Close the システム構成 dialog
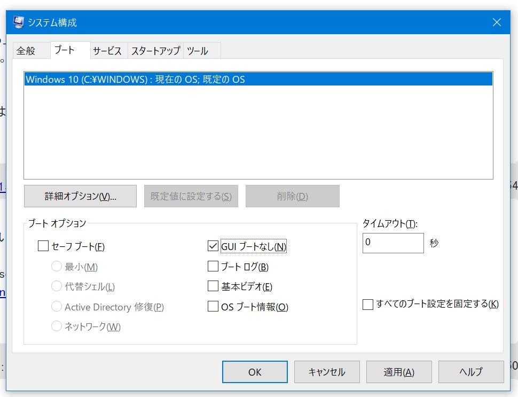This screenshot has height=397, width=518. pyautogui.click(x=497, y=22)
